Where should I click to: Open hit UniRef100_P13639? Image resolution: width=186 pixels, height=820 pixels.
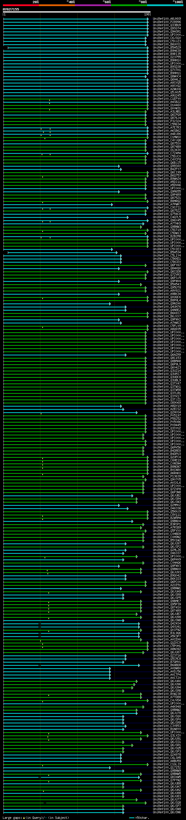point(167,476)
